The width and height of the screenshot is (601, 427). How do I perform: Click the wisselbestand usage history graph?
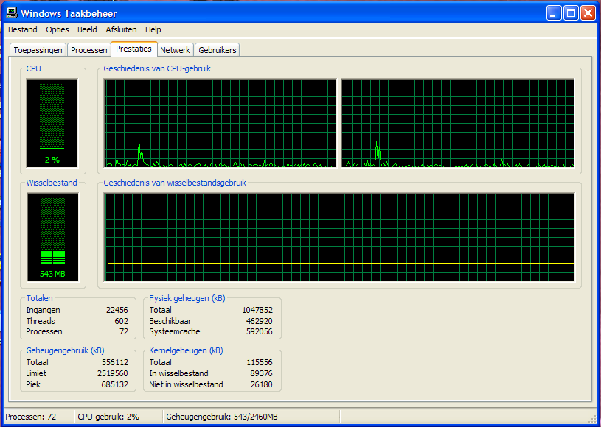(x=339, y=237)
